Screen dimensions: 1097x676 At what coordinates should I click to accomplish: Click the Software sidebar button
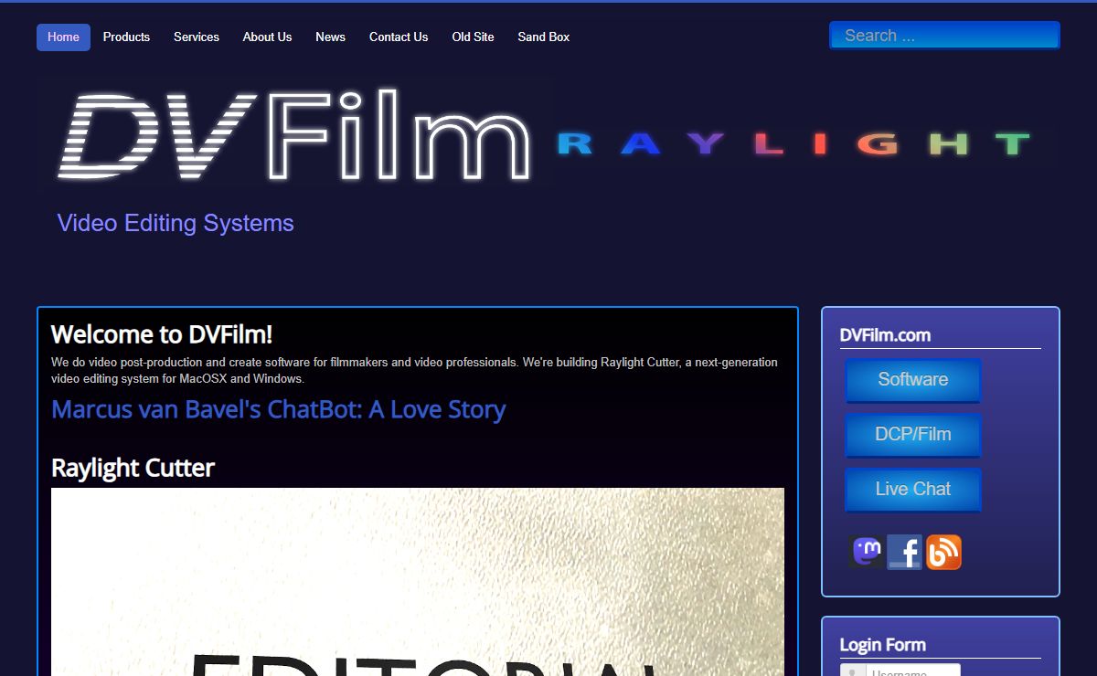point(913,380)
